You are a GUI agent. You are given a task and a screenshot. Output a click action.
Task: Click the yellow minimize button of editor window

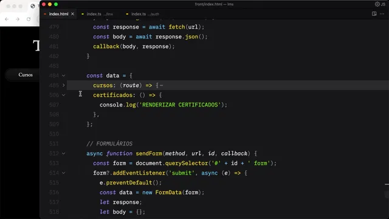(x=50, y=4)
